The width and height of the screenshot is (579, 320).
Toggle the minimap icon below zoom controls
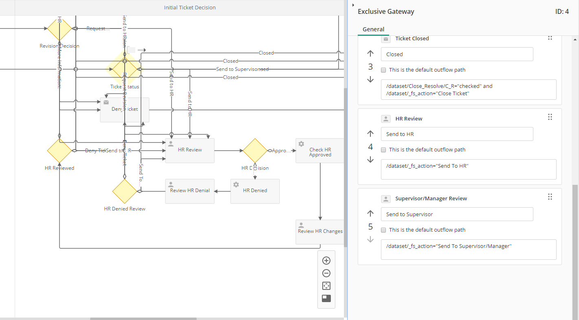coord(326,298)
